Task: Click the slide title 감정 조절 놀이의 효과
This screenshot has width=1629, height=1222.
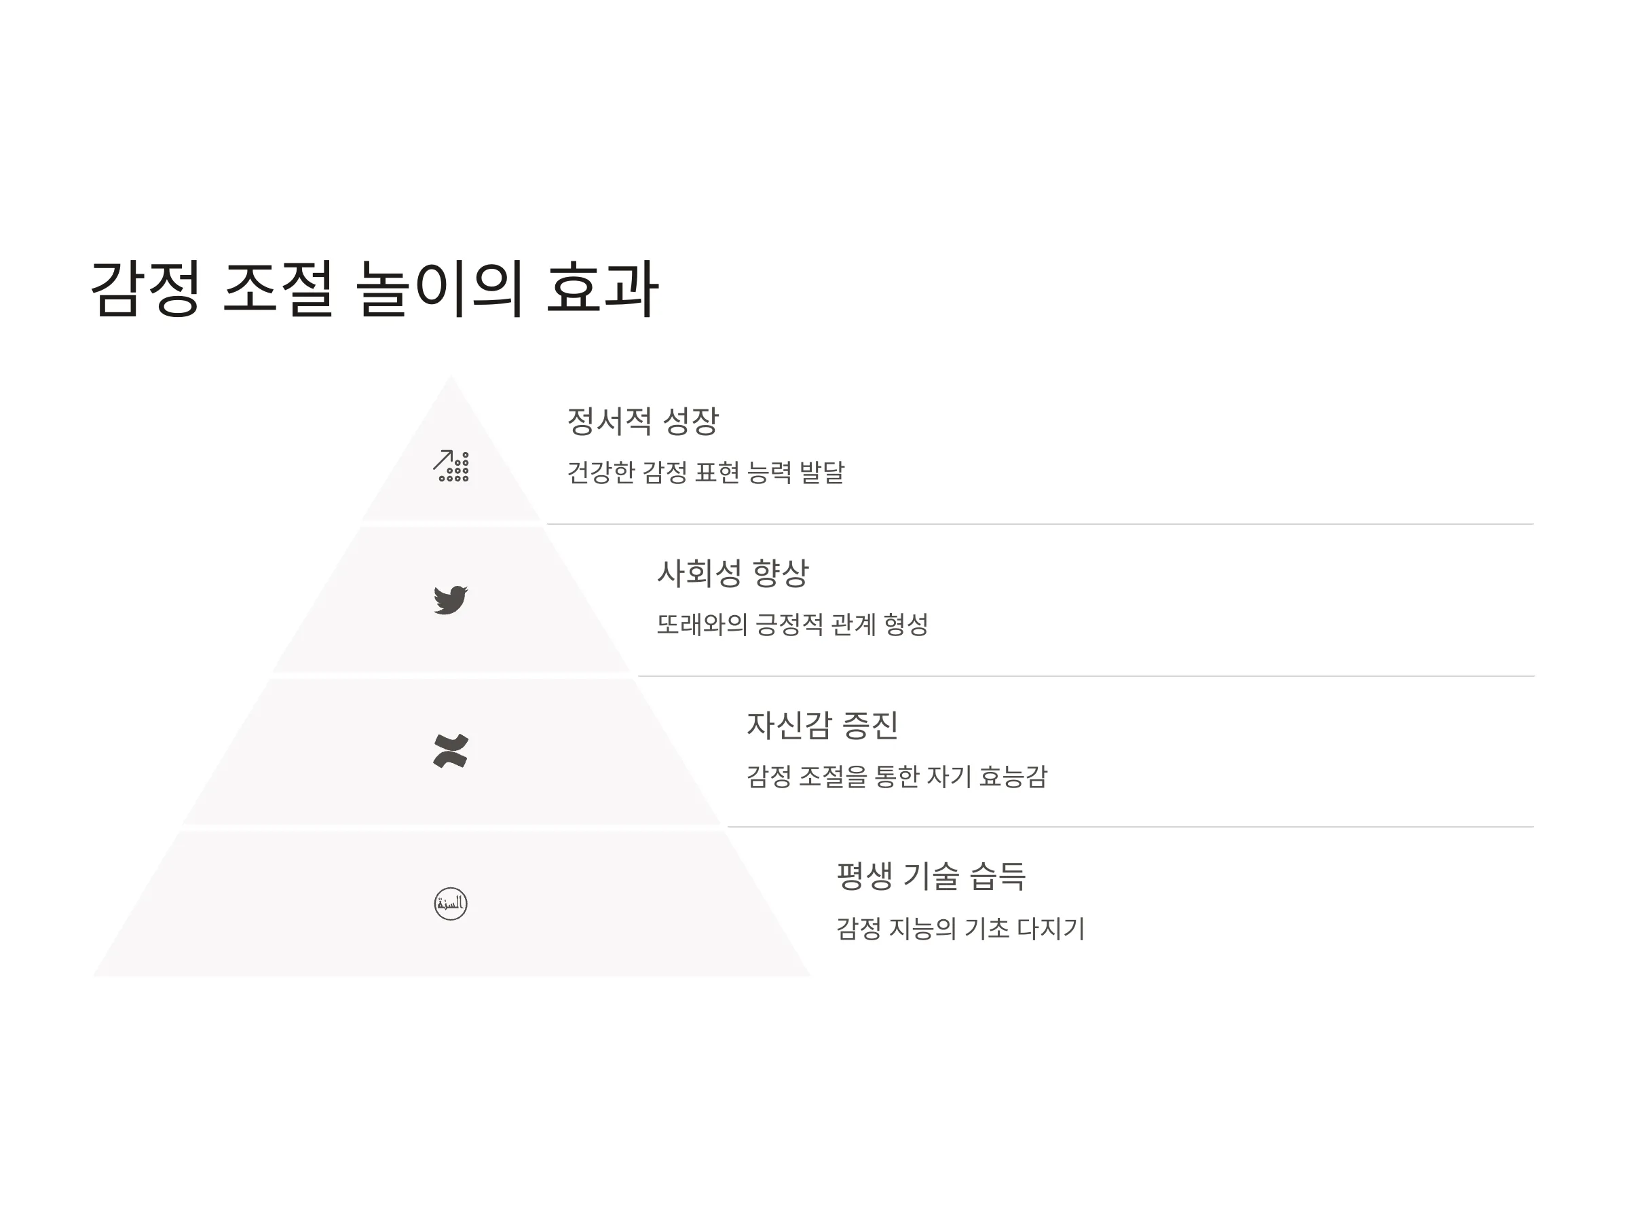Action: [374, 289]
